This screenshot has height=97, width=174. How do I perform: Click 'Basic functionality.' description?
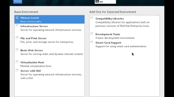pos(31,22)
